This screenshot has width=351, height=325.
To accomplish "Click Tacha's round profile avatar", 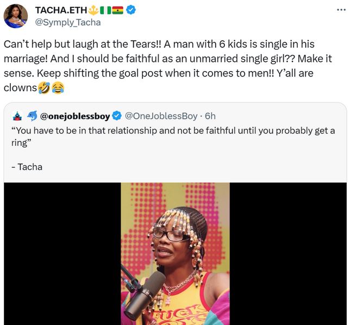I will [x=16, y=16].
